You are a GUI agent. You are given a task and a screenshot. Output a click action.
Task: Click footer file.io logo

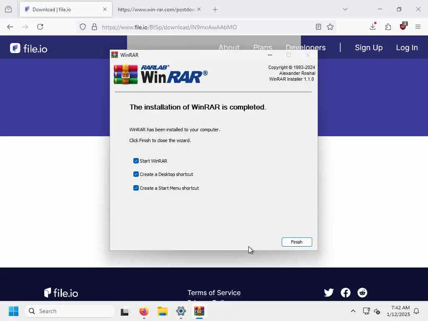61,293
